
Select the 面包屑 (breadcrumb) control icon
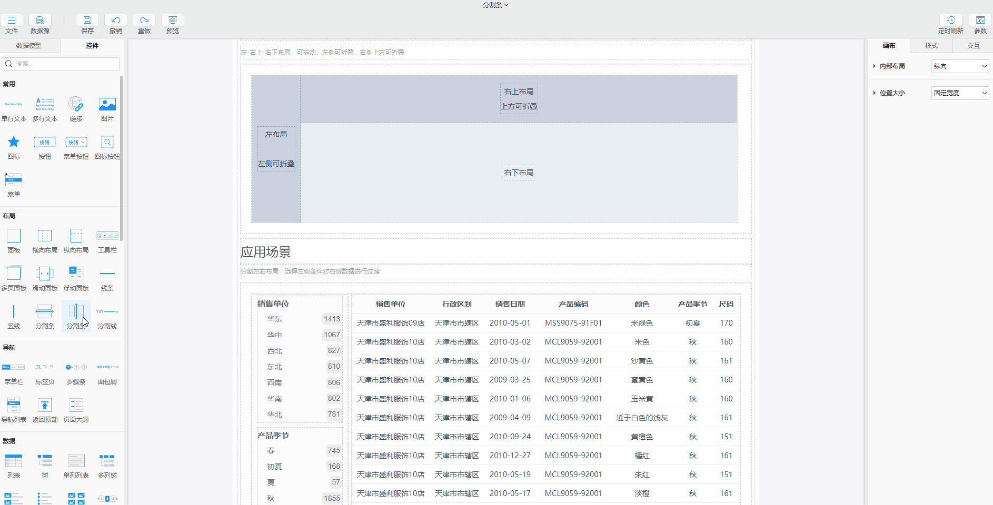click(x=107, y=367)
